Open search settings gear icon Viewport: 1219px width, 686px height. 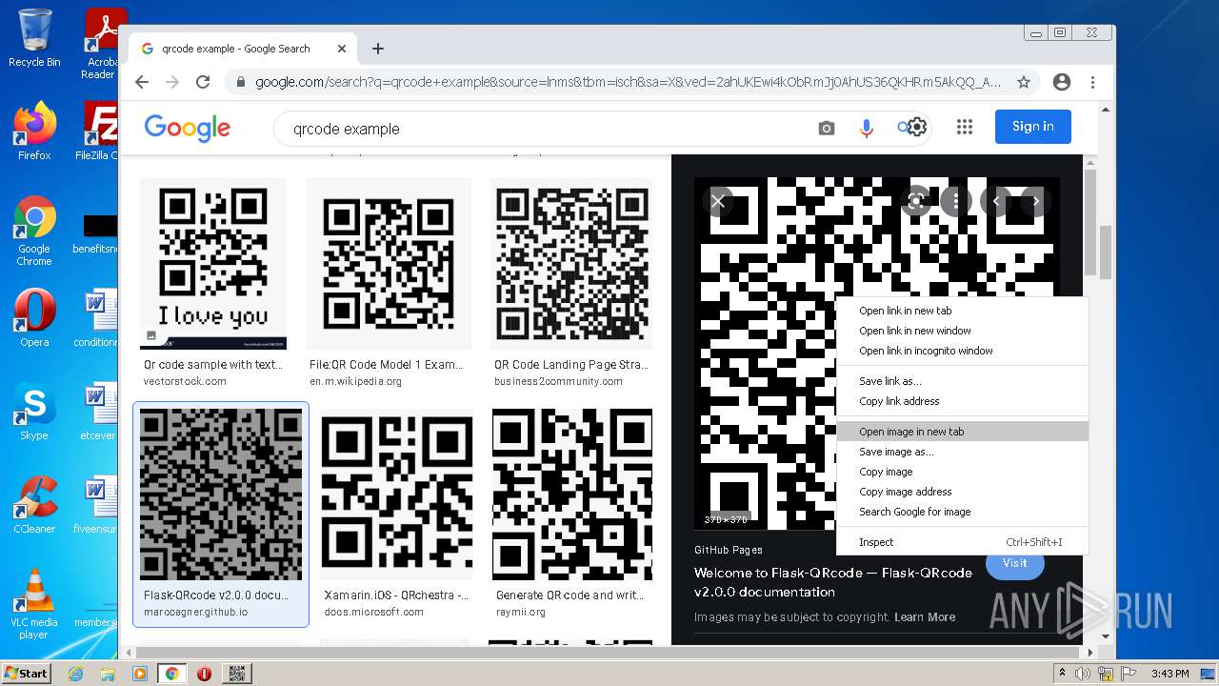[x=917, y=127]
